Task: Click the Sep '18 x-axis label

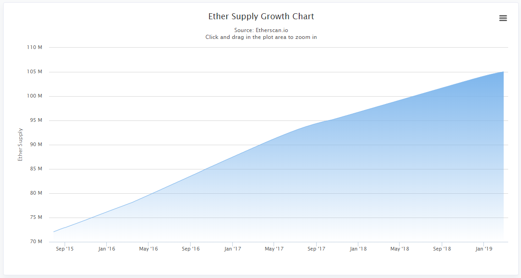Action: pyautogui.click(x=442, y=249)
